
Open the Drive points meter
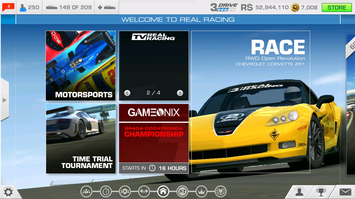tap(224, 7)
